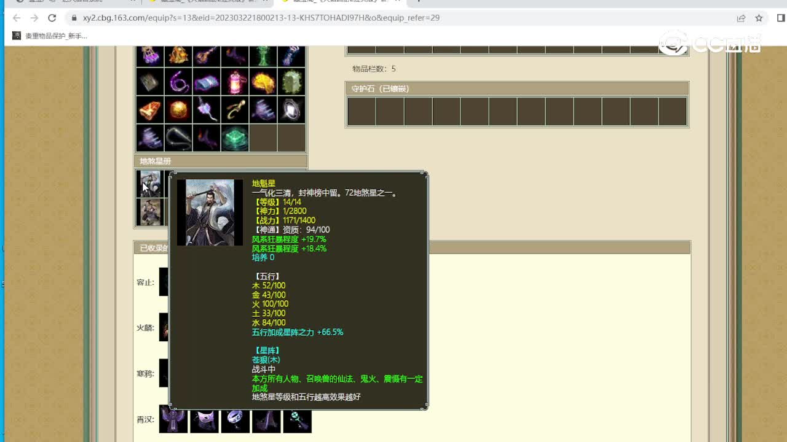
Task: Click the 地魁星 title in the tooltip
Action: click(x=264, y=184)
